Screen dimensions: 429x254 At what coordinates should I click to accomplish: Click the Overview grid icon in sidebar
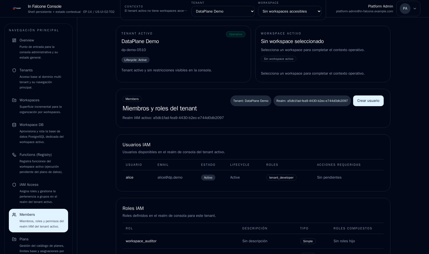coord(14,40)
